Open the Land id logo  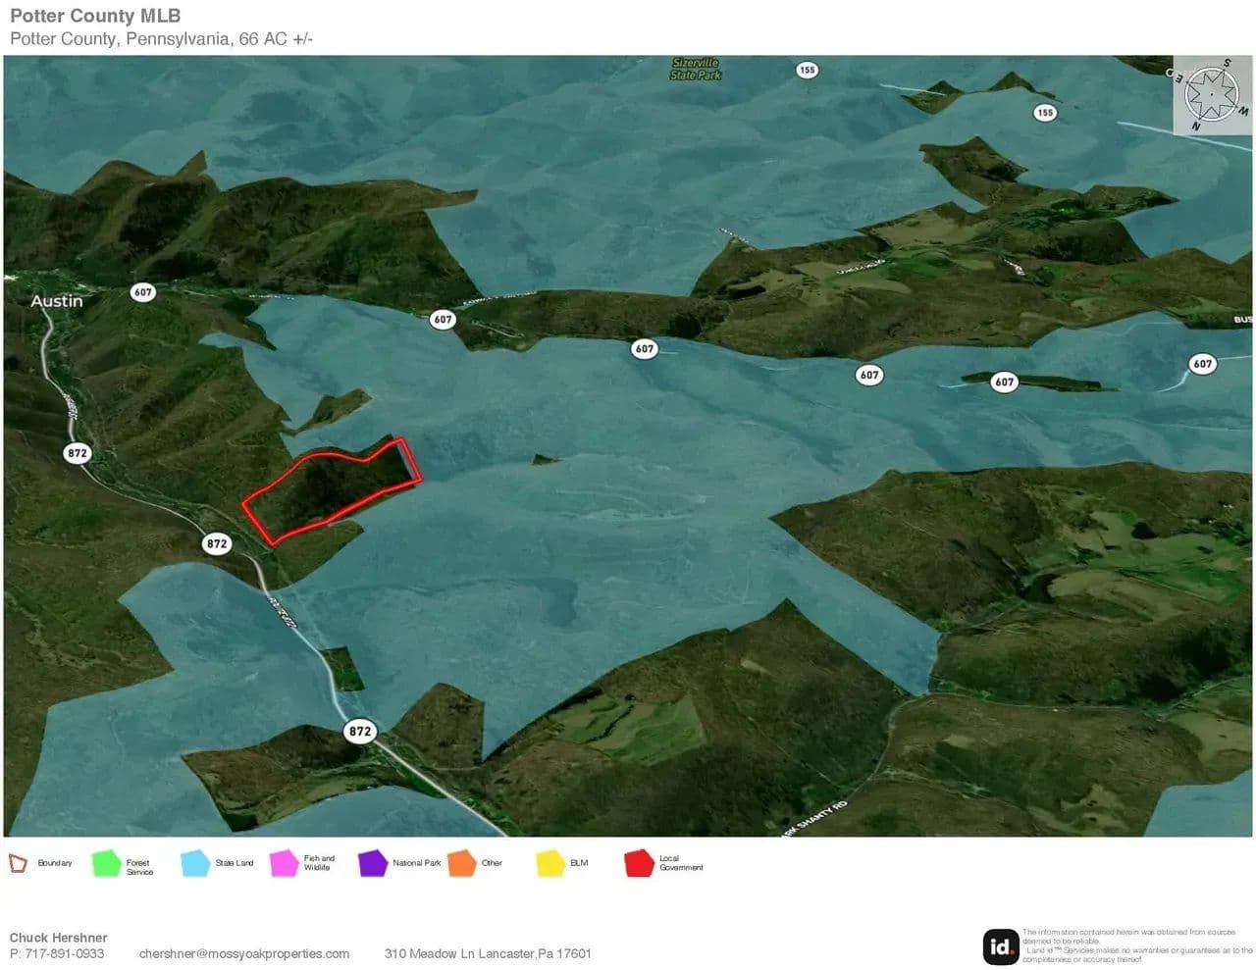(x=1000, y=947)
